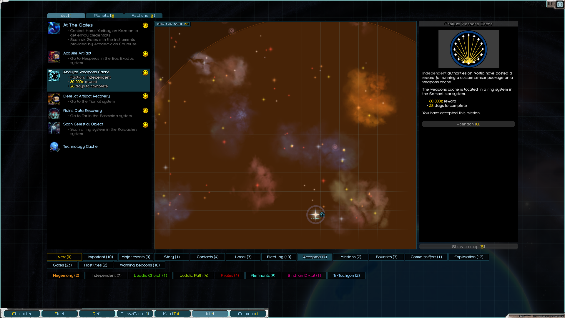Screen dimensions: 565x318
Task: Filter by Independent (7) faction
Action: tap(106, 275)
